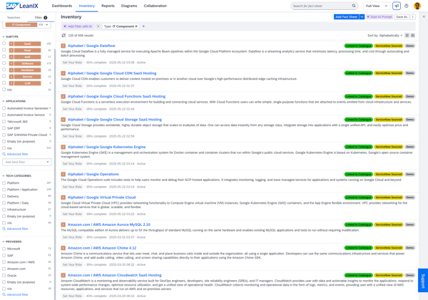Click Add Filter with AI
Screen dimensions: 428x300
point(78,26)
